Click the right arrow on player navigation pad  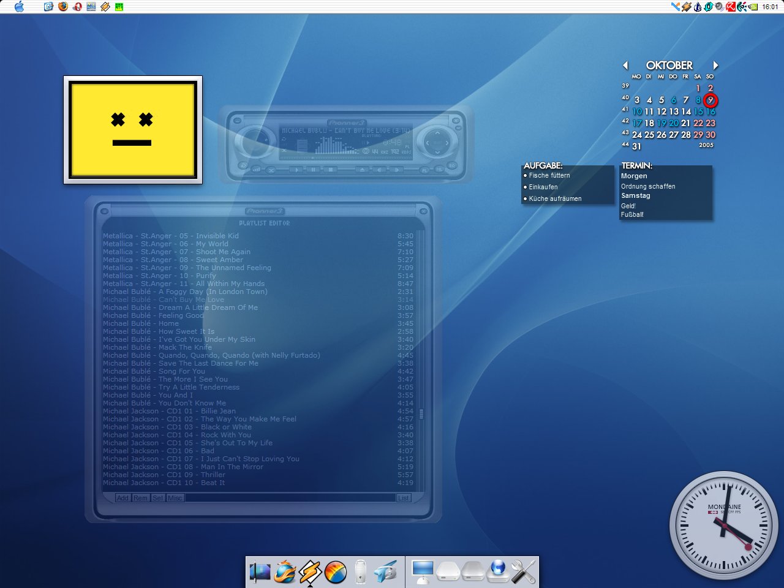coord(447,143)
